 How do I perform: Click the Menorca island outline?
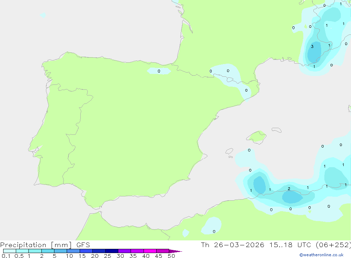point(277,130)
